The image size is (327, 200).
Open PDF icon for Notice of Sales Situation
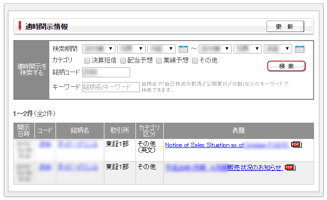[296, 145]
